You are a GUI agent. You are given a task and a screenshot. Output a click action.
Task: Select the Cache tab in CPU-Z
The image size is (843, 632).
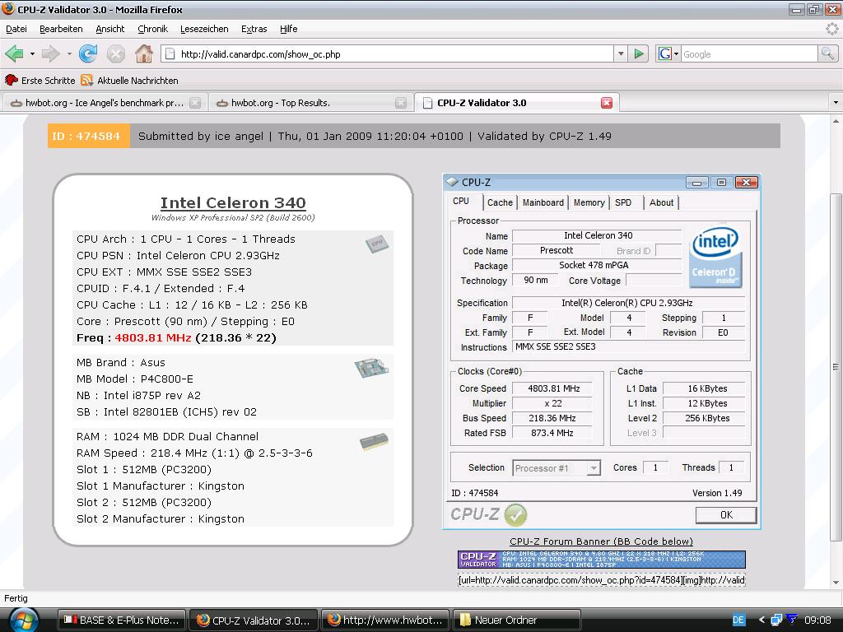[500, 202]
